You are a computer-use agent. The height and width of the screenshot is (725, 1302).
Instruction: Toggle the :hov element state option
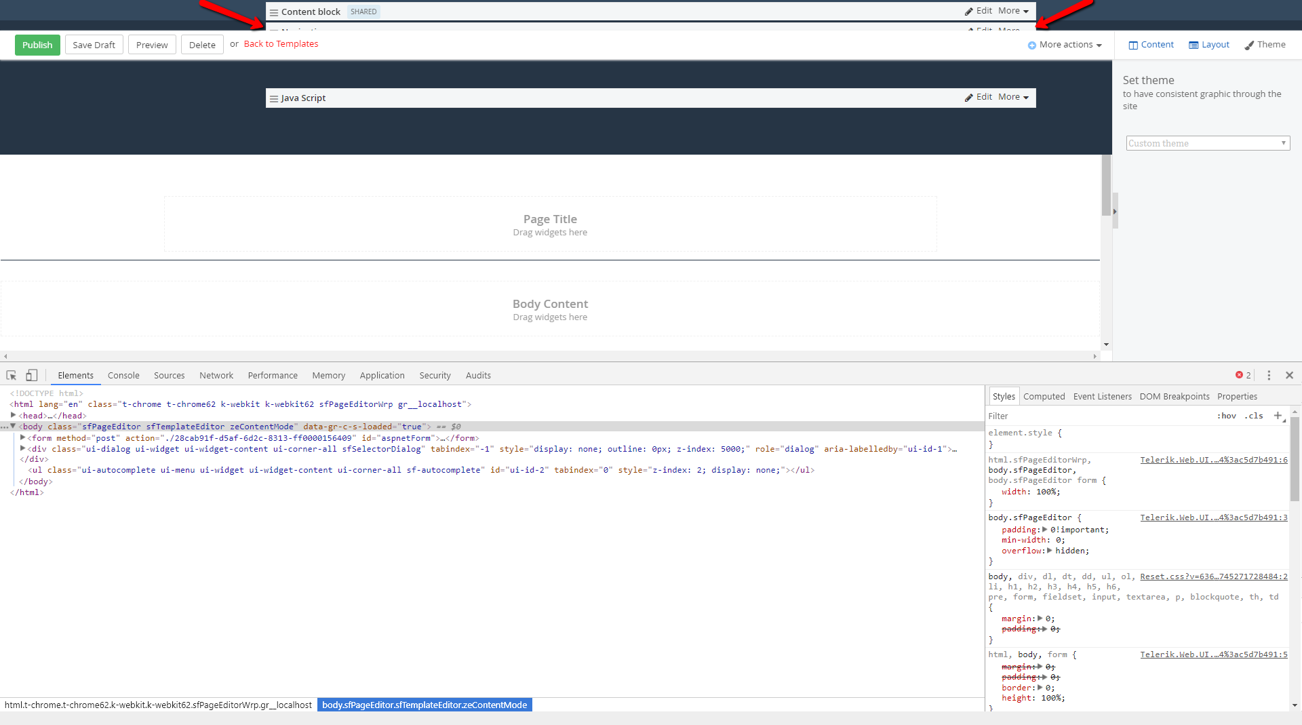click(1226, 416)
